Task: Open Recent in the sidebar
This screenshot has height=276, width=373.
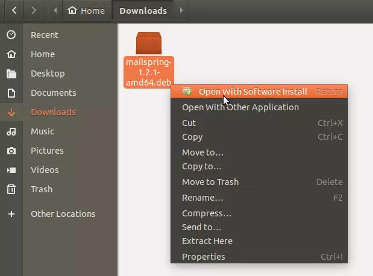Action: point(45,35)
